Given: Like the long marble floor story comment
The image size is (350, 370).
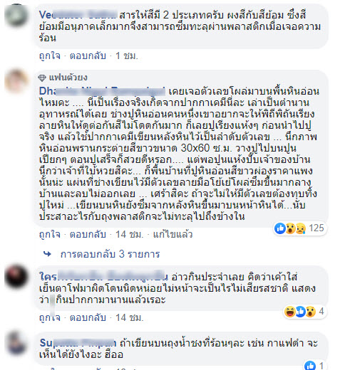Looking at the screenshot, I should pos(50,234).
